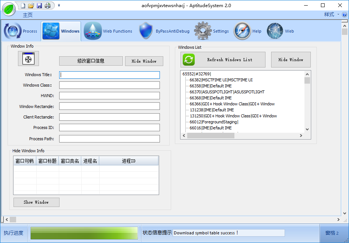Viewport: 349px width, 243px height.
Task: Click the green execution progress bar
Action: pyautogui.click(x=84, y=233)
